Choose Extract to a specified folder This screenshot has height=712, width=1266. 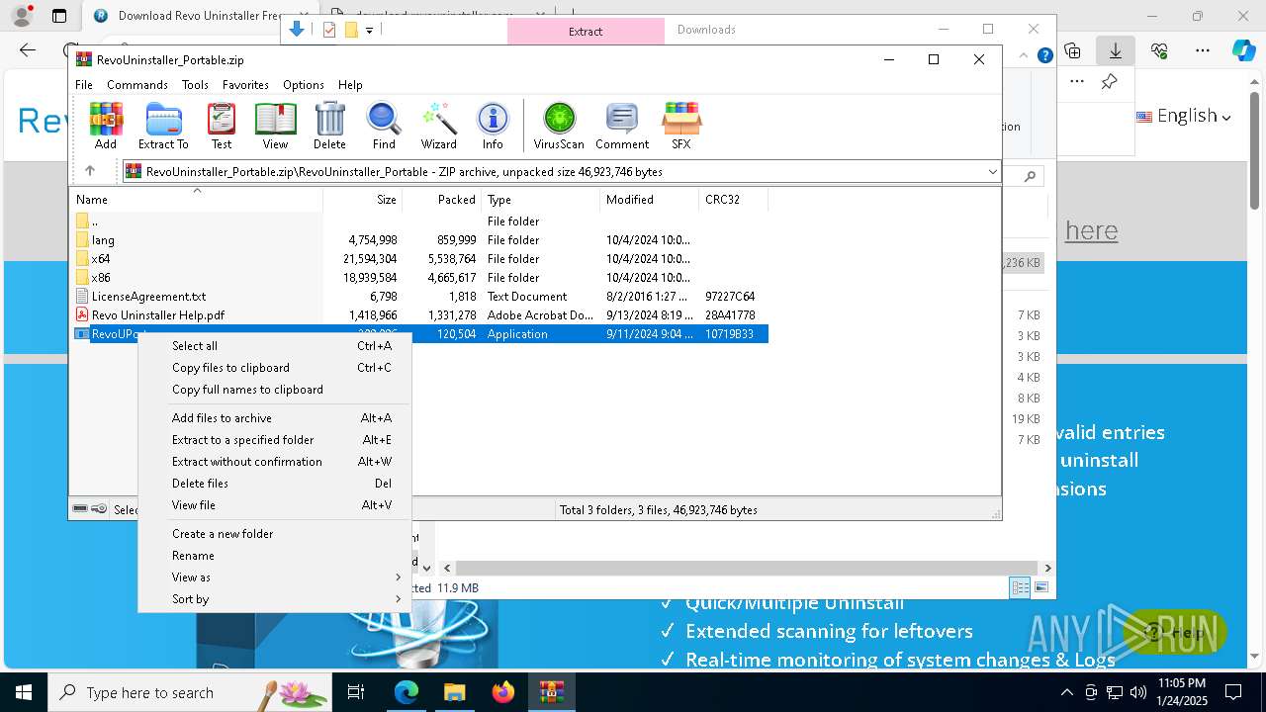[274, 440]
